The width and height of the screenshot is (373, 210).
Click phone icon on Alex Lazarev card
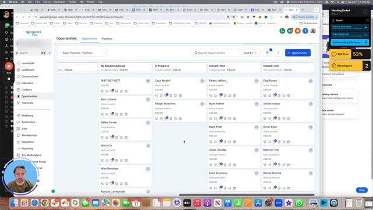pyautogui.click(x=102, y=114)
